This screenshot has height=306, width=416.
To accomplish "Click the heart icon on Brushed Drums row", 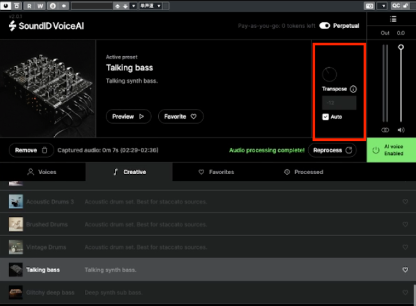I will point(405,224).
